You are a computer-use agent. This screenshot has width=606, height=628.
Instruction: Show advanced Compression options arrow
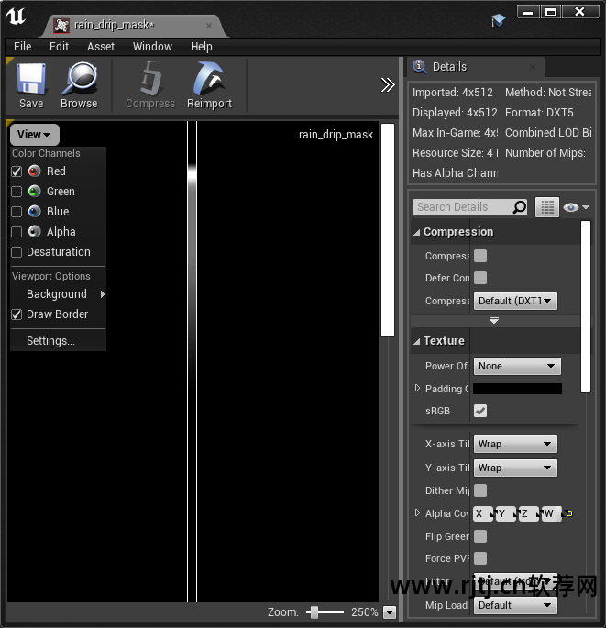494,320
